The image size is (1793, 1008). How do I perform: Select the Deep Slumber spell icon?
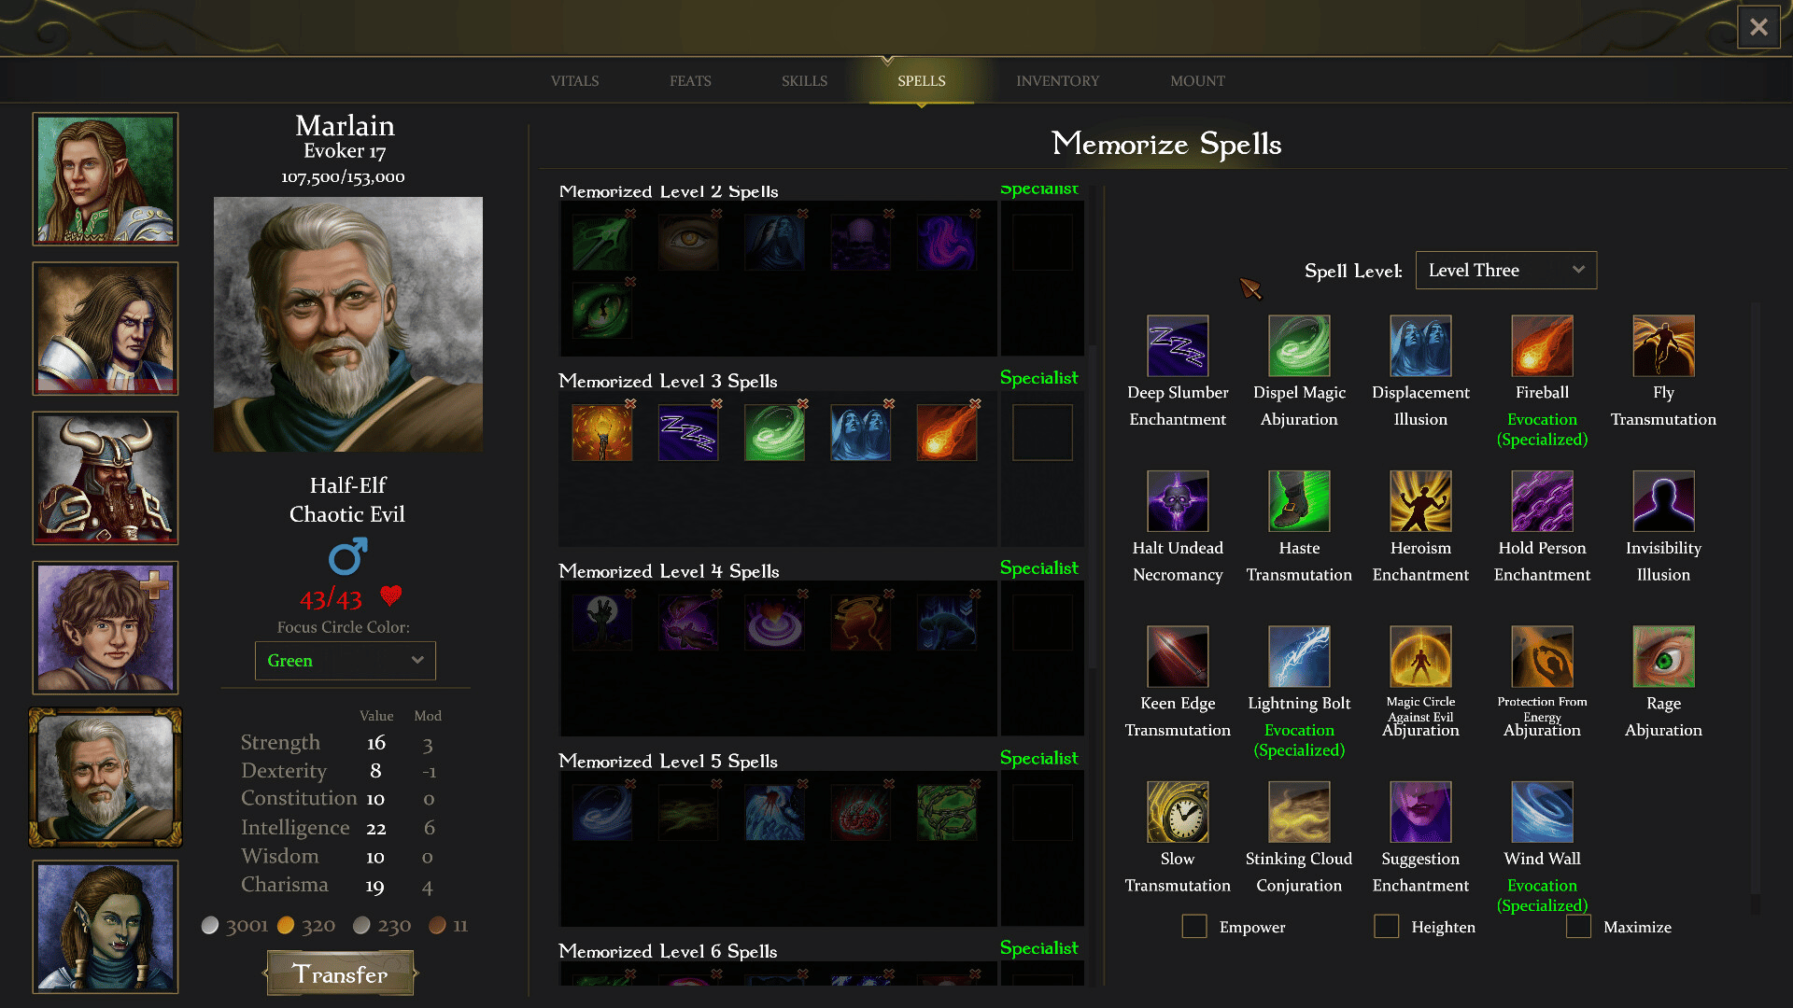click(x=1178, y=345)
